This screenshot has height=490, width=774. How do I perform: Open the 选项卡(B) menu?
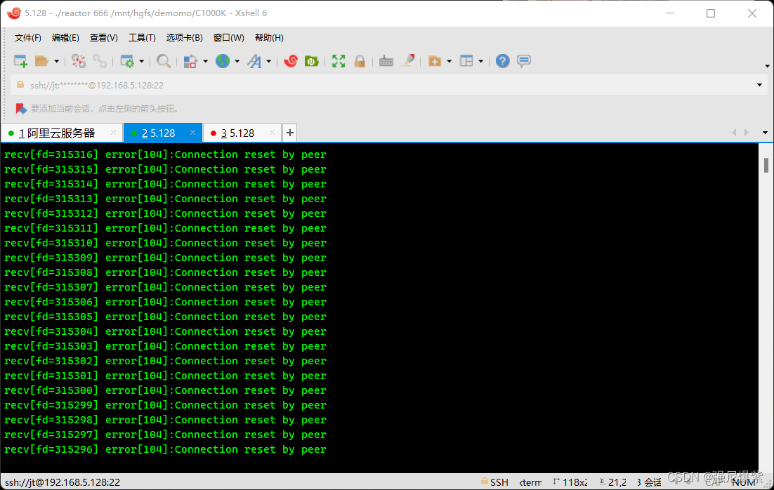[185, 38]
